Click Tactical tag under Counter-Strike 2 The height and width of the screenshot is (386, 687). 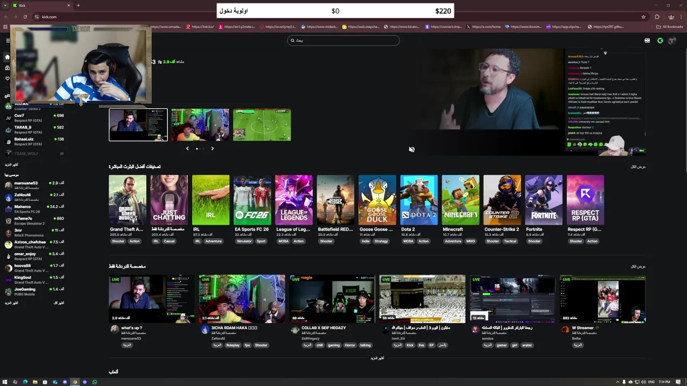pos(510,241)
